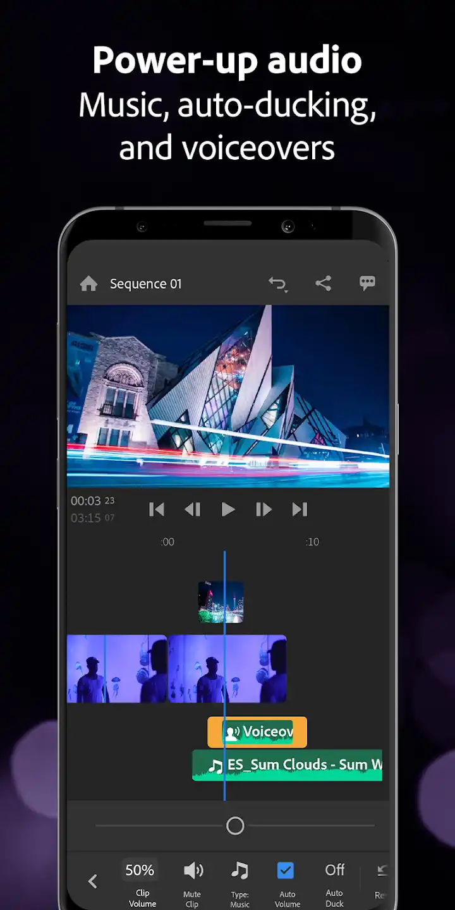This screenshot has width=455, height=910.
Task: Tap the :00 ruler mark
Action: click(x=167, y=542)
